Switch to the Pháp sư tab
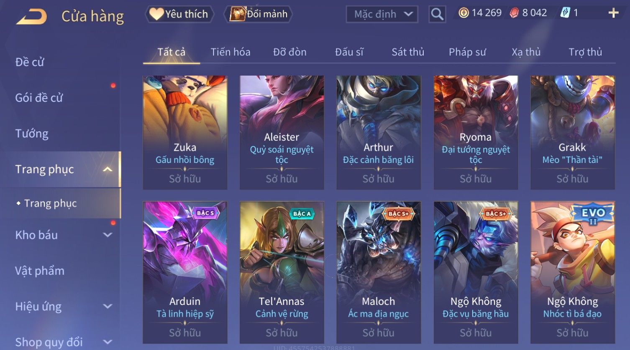 (x=467, y=52)
